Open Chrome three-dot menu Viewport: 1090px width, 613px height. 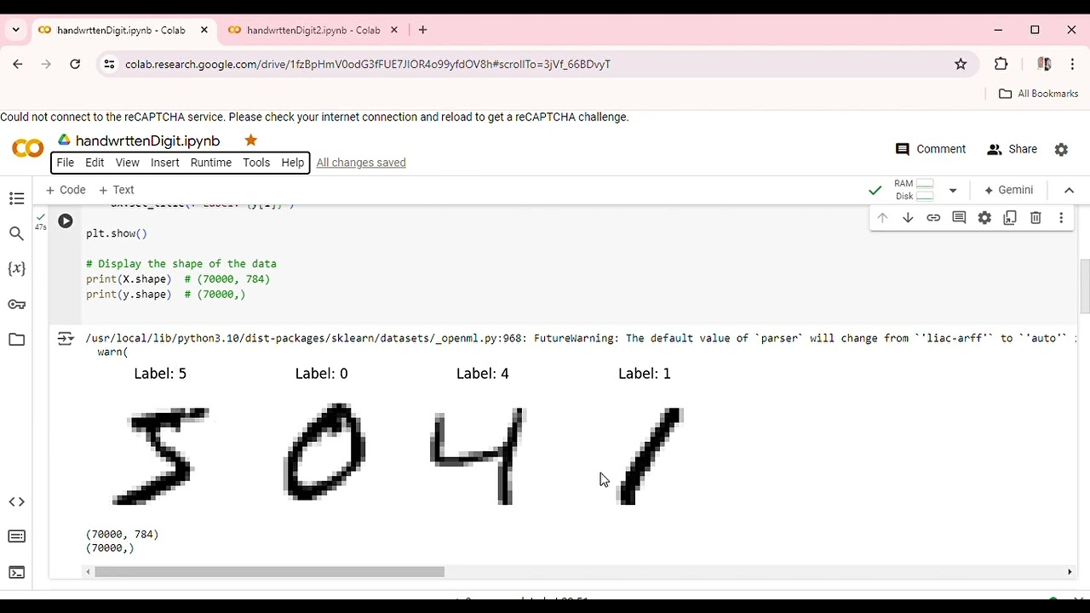pyautogui.click(x=1072, y=64)
